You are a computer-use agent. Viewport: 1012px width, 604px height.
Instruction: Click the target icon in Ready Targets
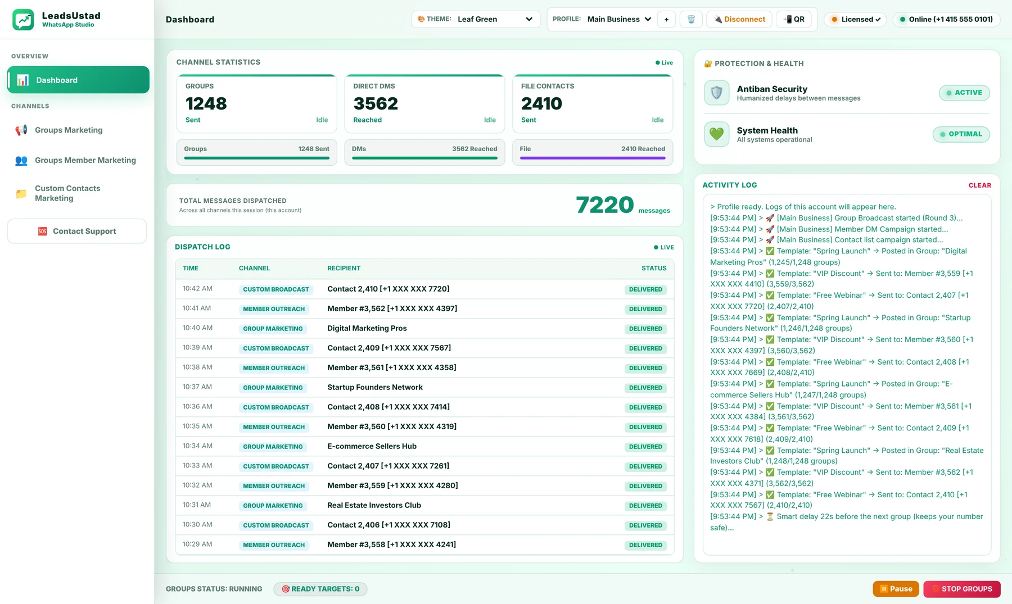coord(286,589)
